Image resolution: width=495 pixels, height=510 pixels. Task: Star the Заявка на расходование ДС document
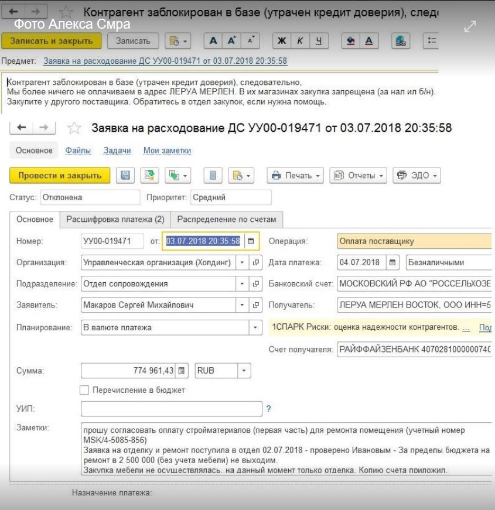pos(74,128)
